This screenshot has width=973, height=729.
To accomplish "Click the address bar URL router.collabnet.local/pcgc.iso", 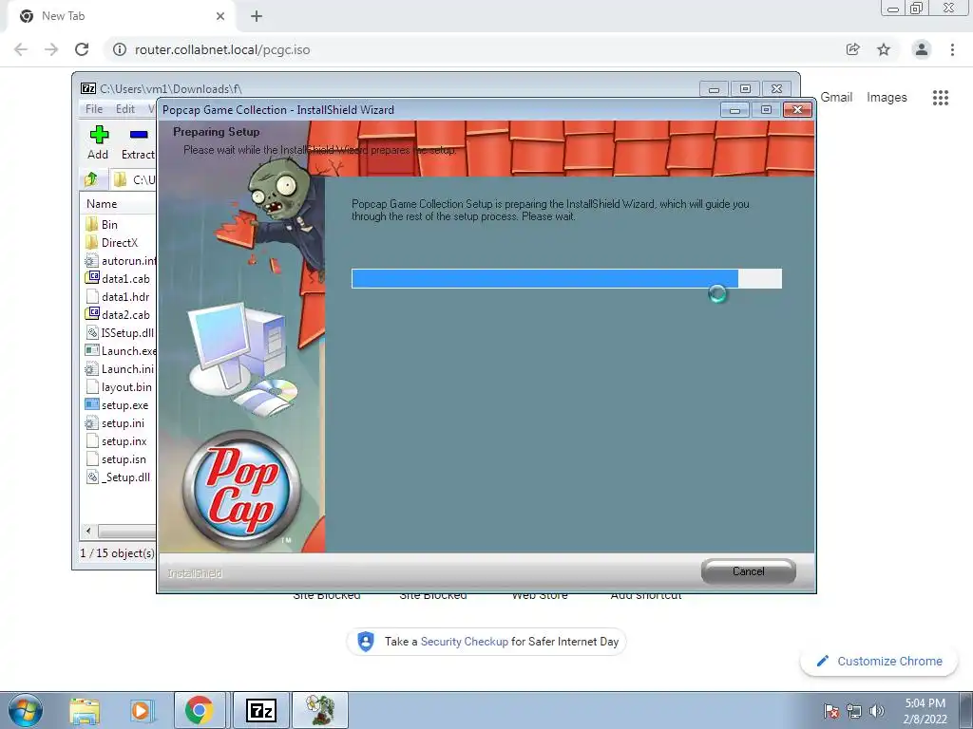I will click(x=222, y=49).
